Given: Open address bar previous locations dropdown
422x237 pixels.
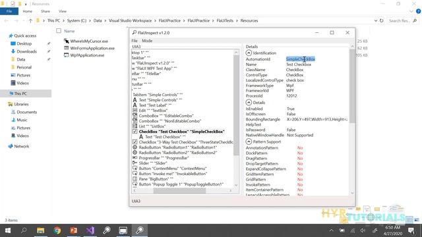Looking at the screenshot, I should (x=376, y=20).
